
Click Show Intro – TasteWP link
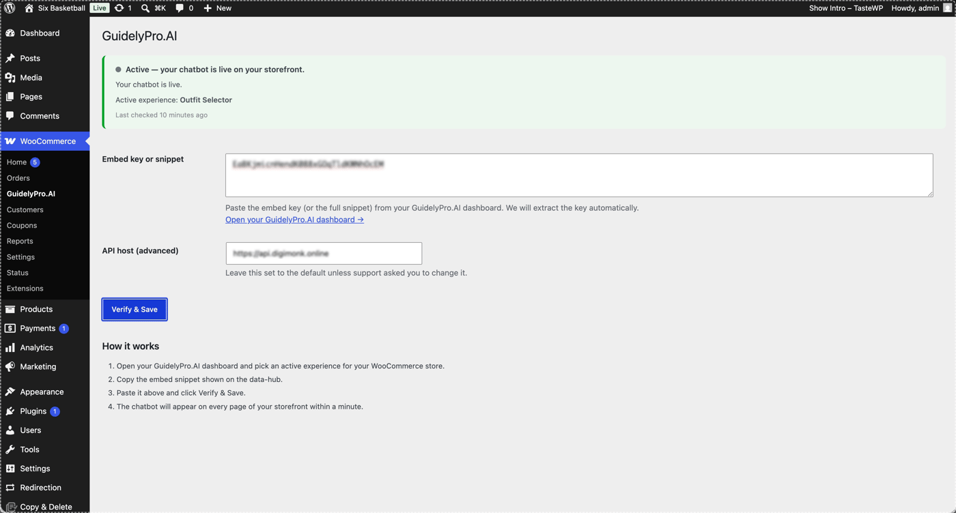click(846, 8)
